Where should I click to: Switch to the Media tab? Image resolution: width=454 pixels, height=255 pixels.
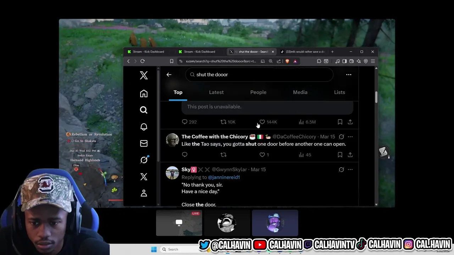(x=300, y=92)
